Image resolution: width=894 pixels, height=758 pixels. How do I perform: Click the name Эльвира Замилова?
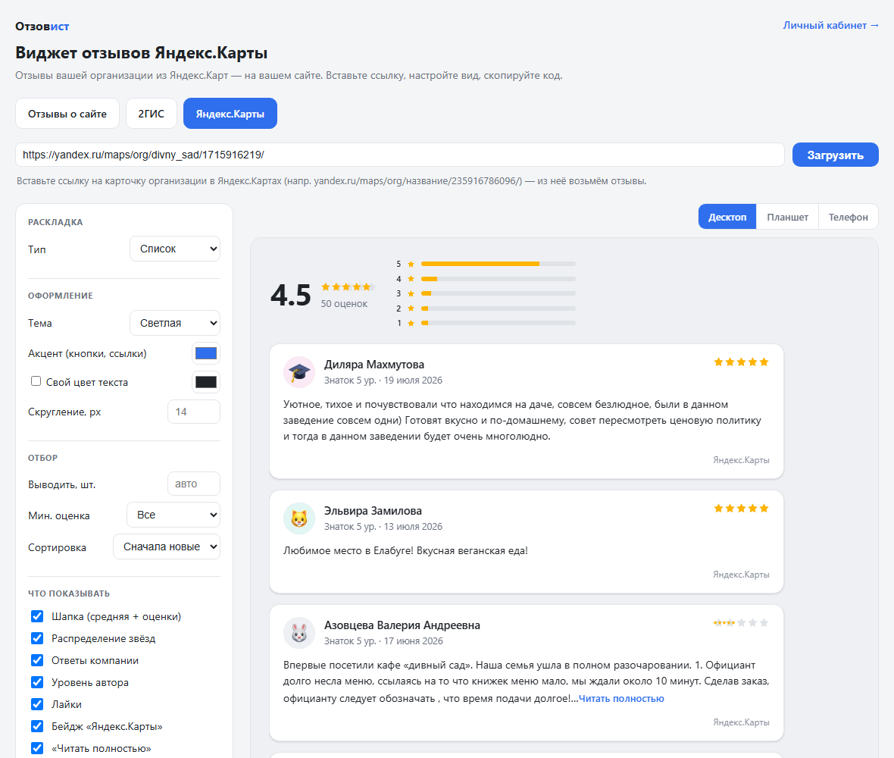point(373,511)
